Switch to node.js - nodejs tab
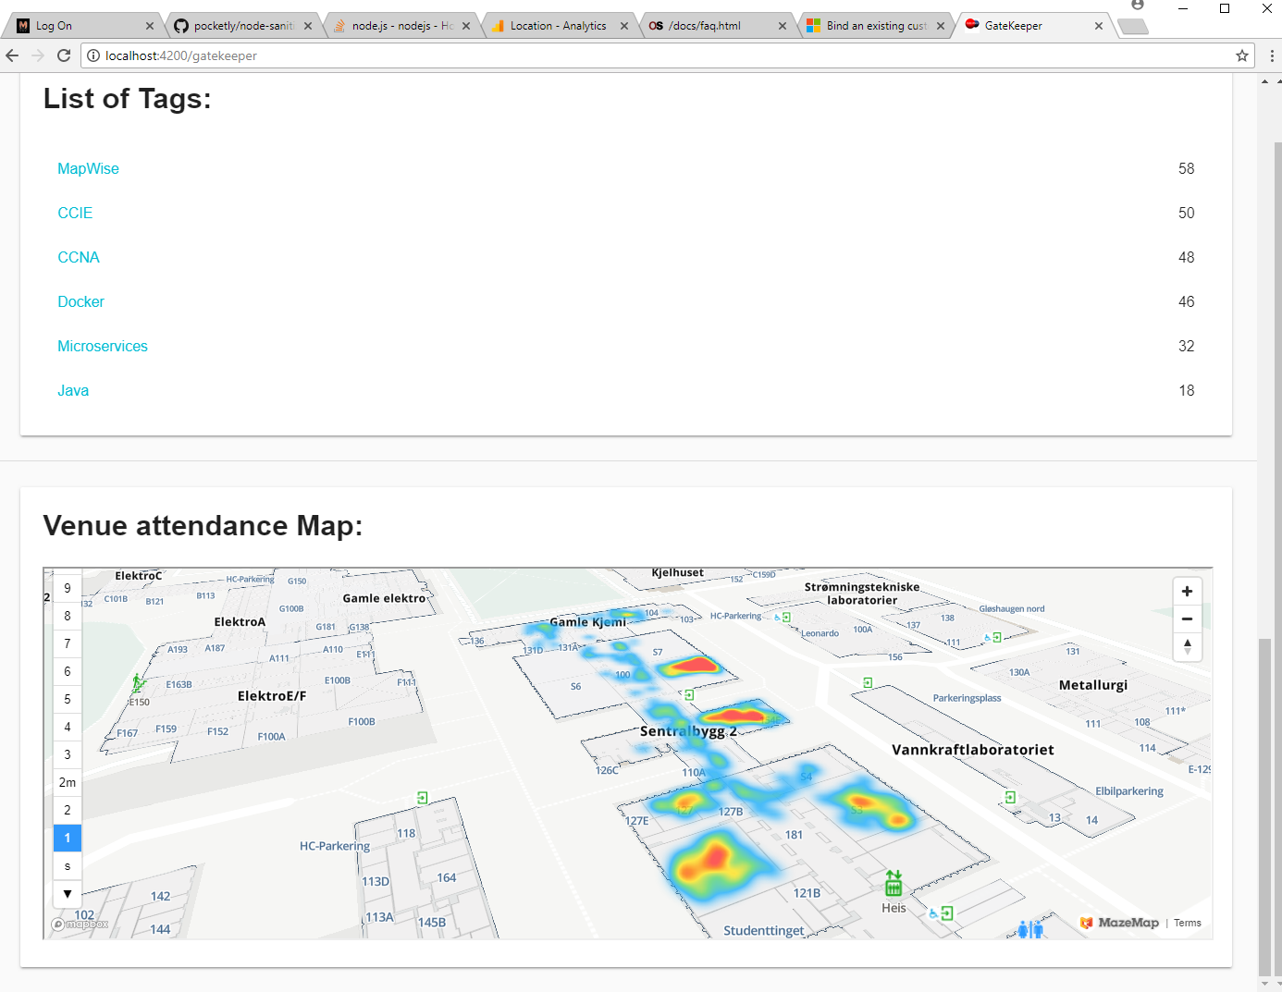 (402, 26)
